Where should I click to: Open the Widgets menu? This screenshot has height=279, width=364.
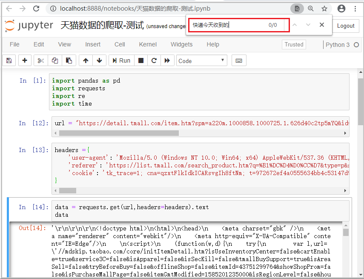(x=181, y=44)
